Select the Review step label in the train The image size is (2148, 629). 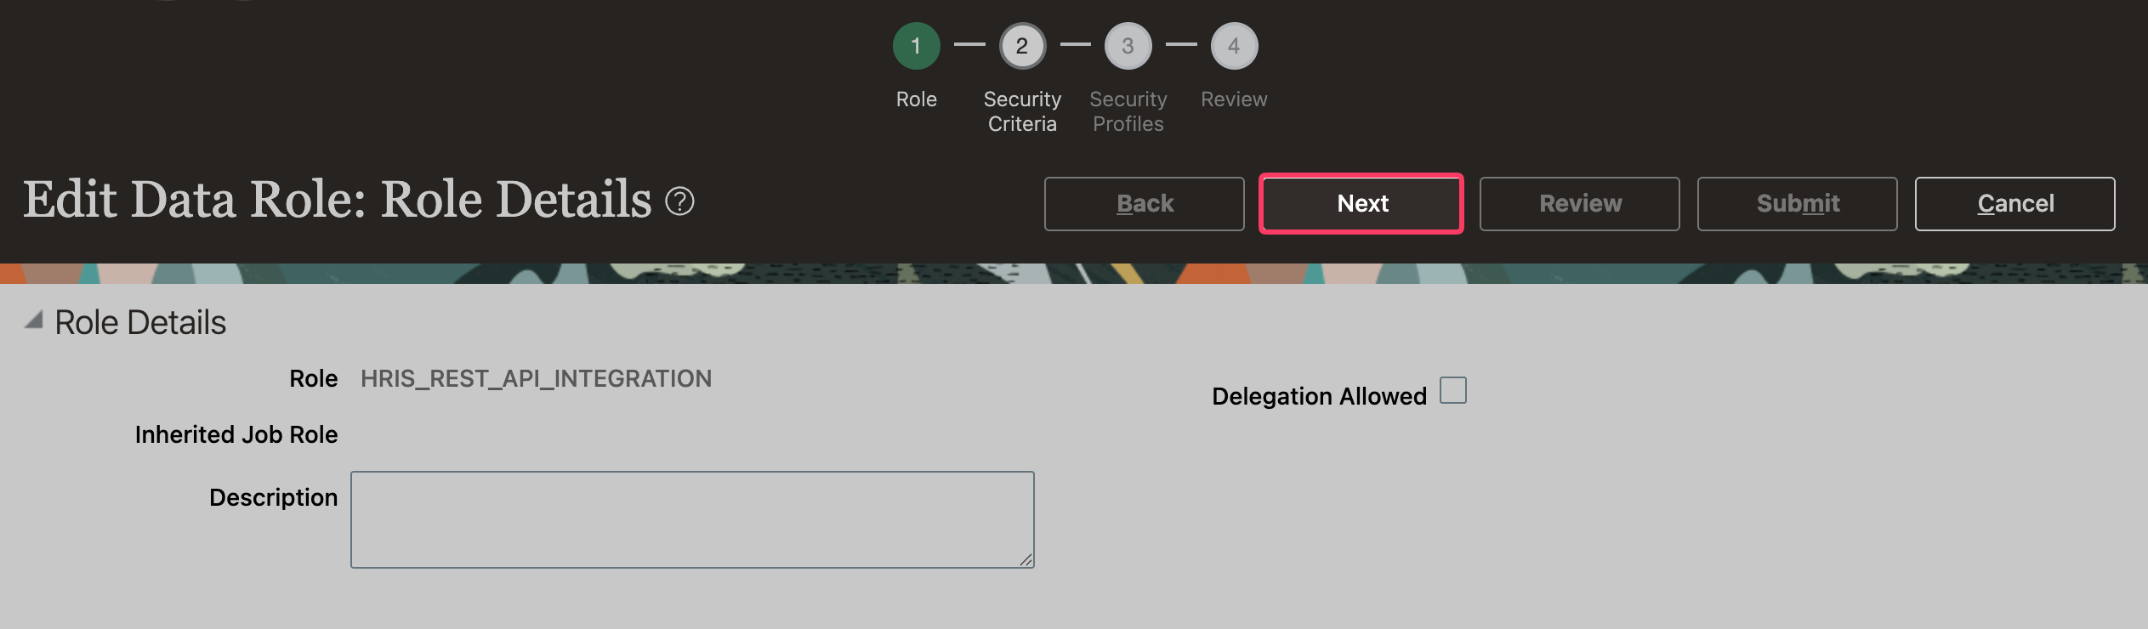click(1234, 99)
